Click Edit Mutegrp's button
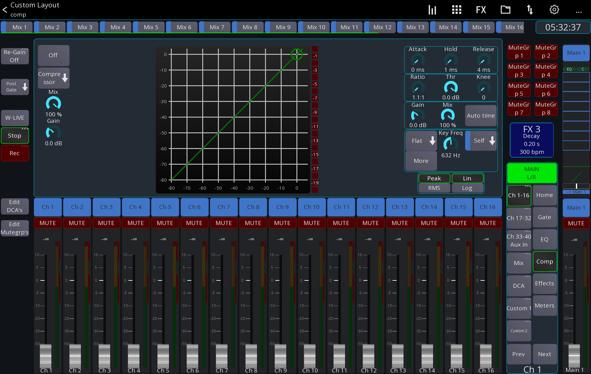This screenshot has height=374, width=591. [x=14, y=228]
